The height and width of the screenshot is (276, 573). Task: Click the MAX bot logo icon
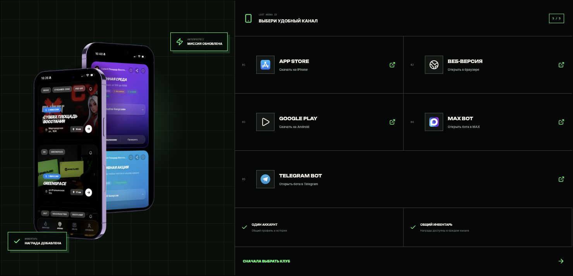(x=434, y=122)
